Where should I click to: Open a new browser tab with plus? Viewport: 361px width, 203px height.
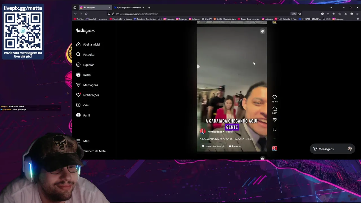click(x=149, y=8)
